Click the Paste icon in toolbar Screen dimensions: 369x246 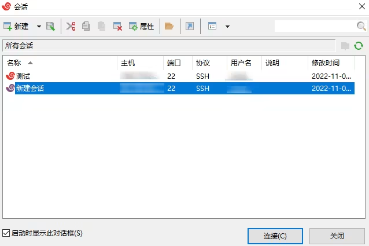point(101,26)
